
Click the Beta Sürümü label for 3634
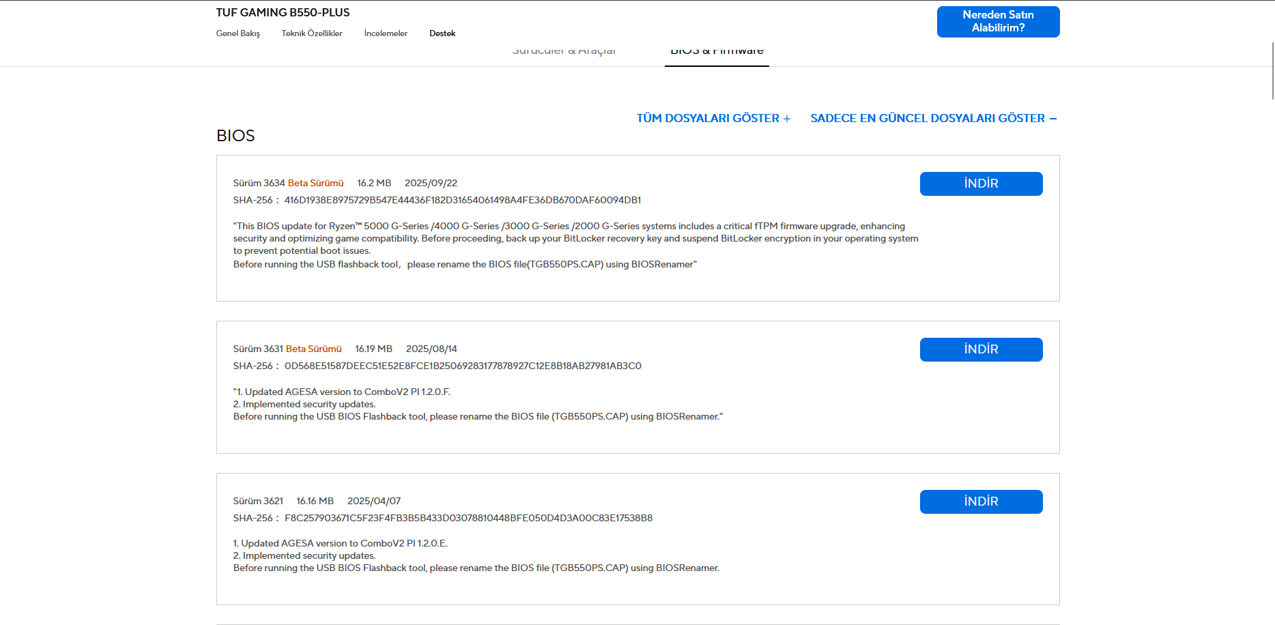tap(315, 183)
